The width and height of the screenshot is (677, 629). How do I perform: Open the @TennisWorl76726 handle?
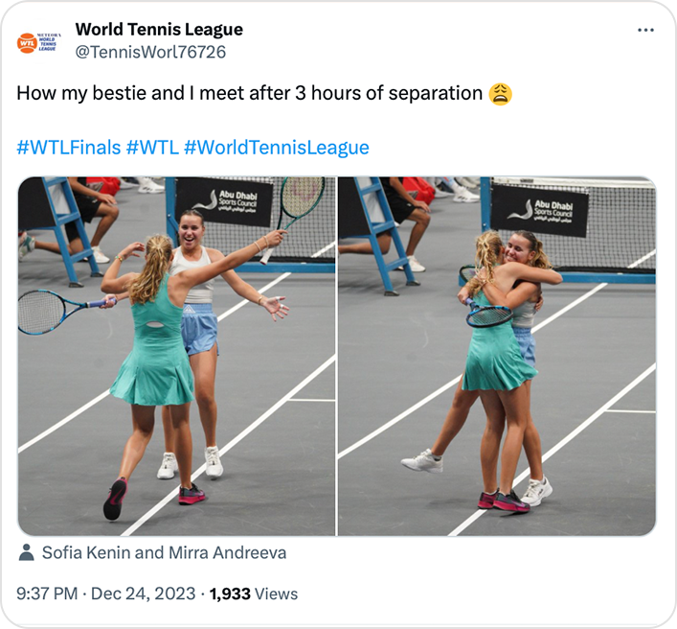150,53
